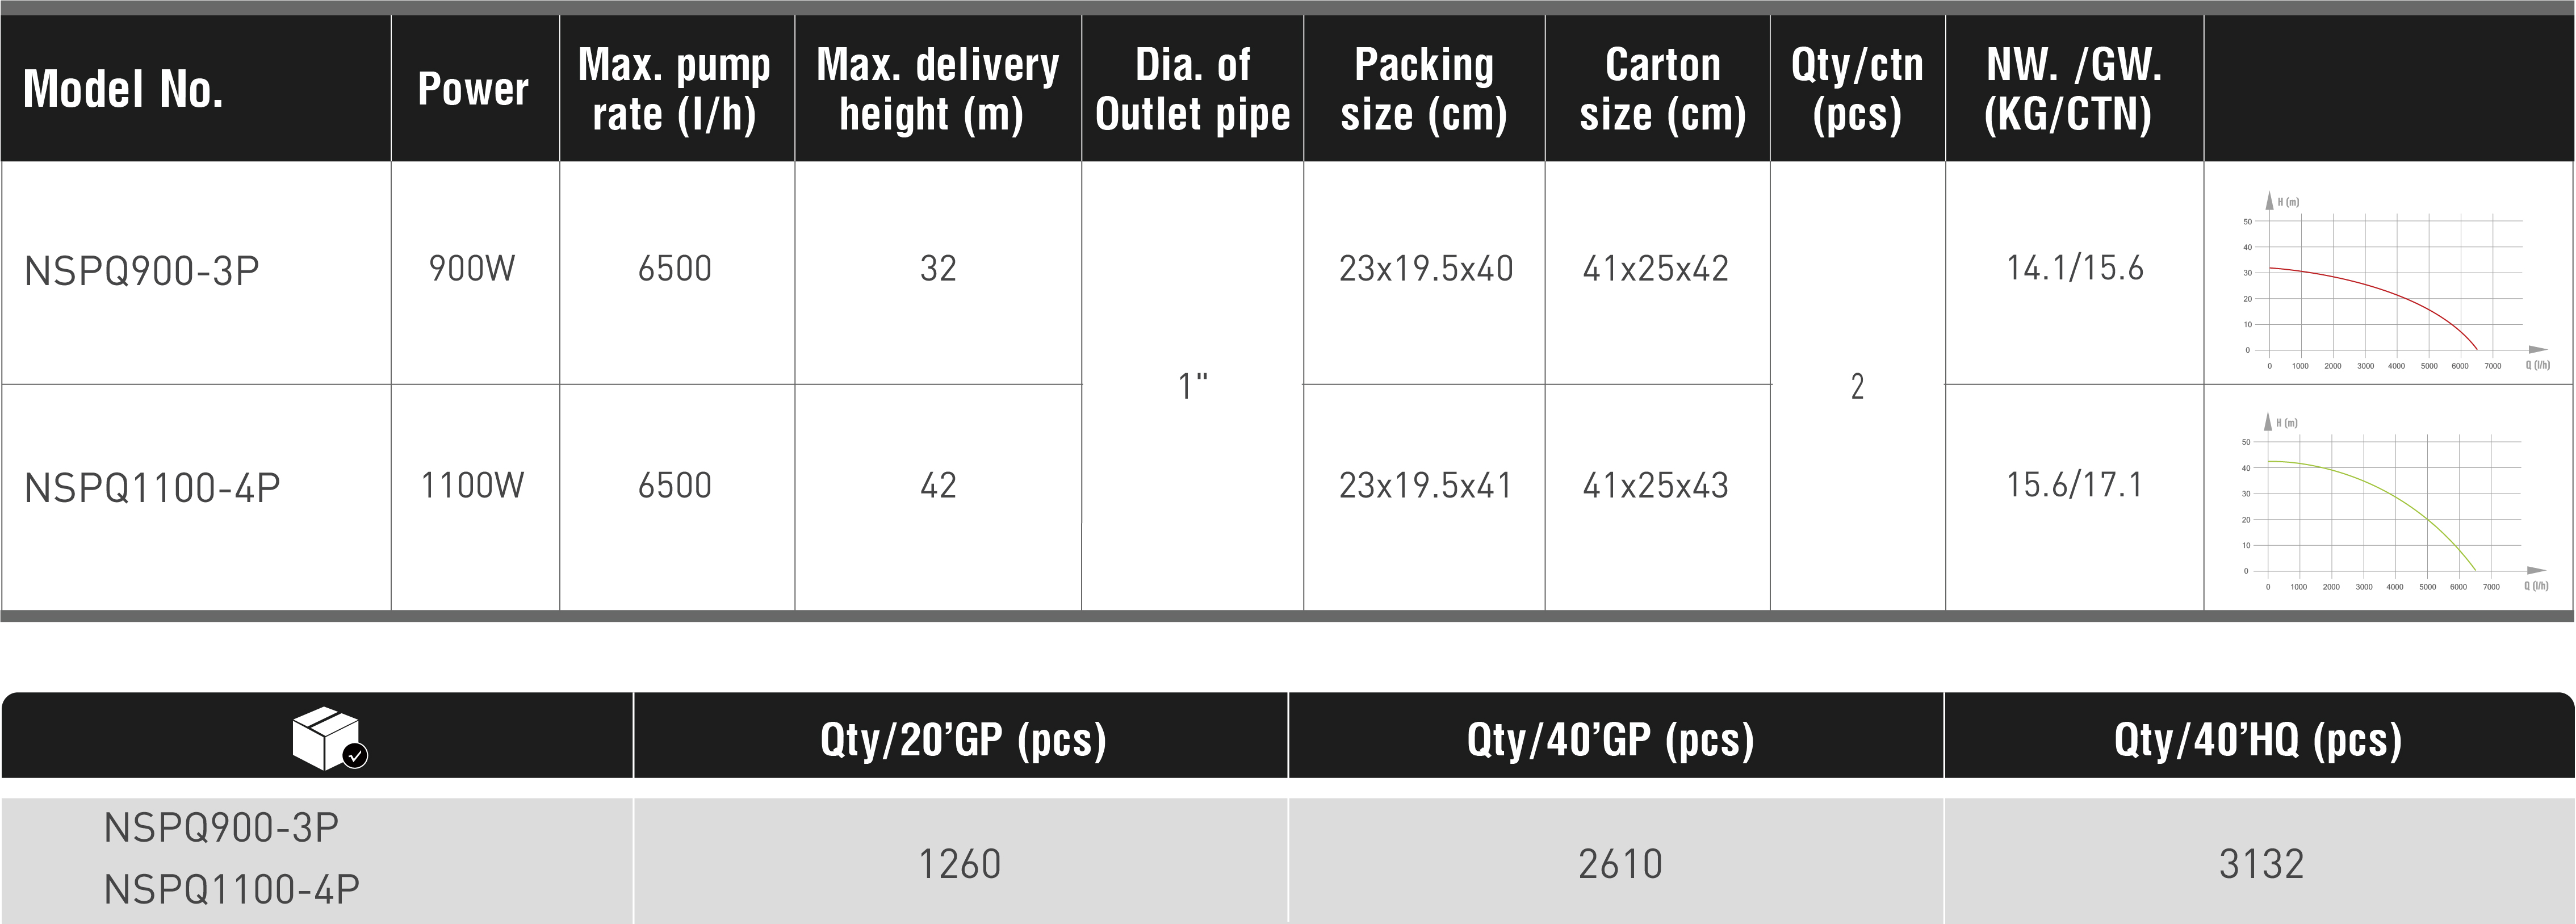Select the Qty/40'HQ (pcs) header

(2257, 740)
